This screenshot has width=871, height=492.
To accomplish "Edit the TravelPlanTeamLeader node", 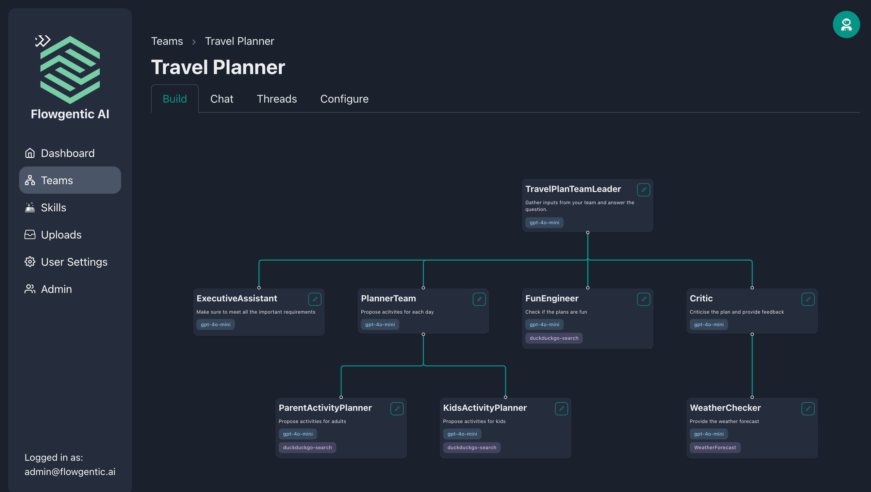I will 643,190.
